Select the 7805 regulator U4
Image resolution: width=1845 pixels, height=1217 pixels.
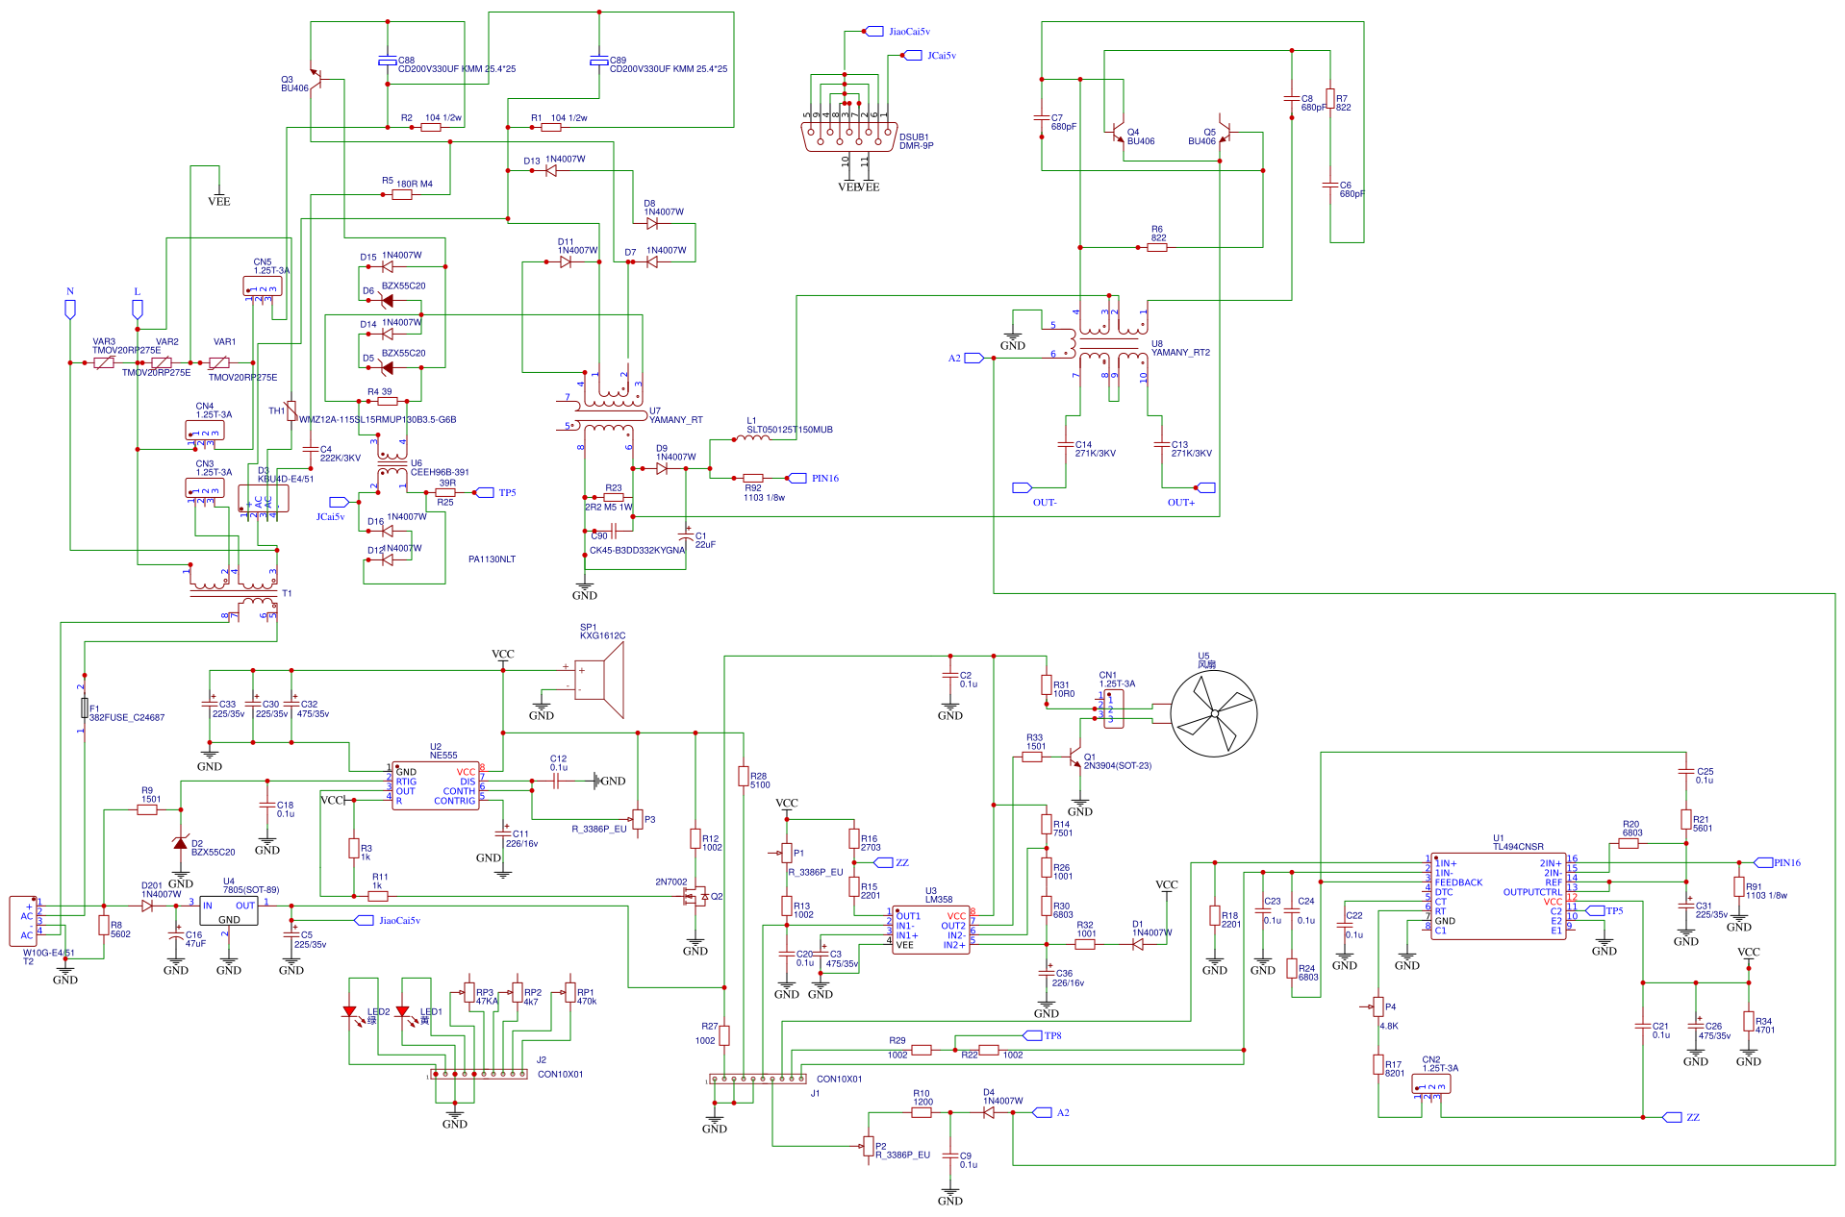click(x=229, y=910)
